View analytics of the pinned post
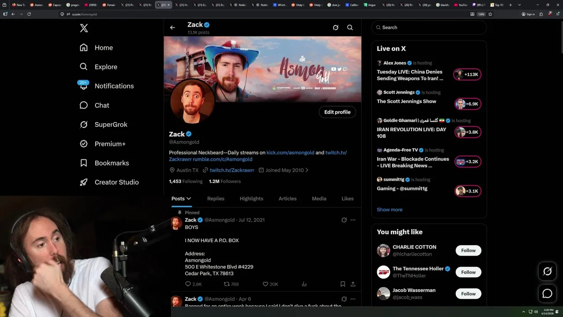The image size is (563, 317). point(304,284)
